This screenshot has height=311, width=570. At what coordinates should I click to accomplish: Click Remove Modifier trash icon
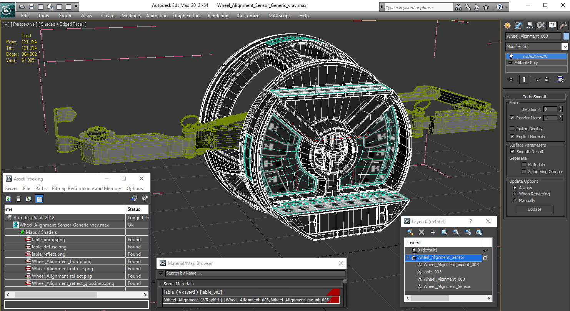pyautogui.click(x=547, y=79)
